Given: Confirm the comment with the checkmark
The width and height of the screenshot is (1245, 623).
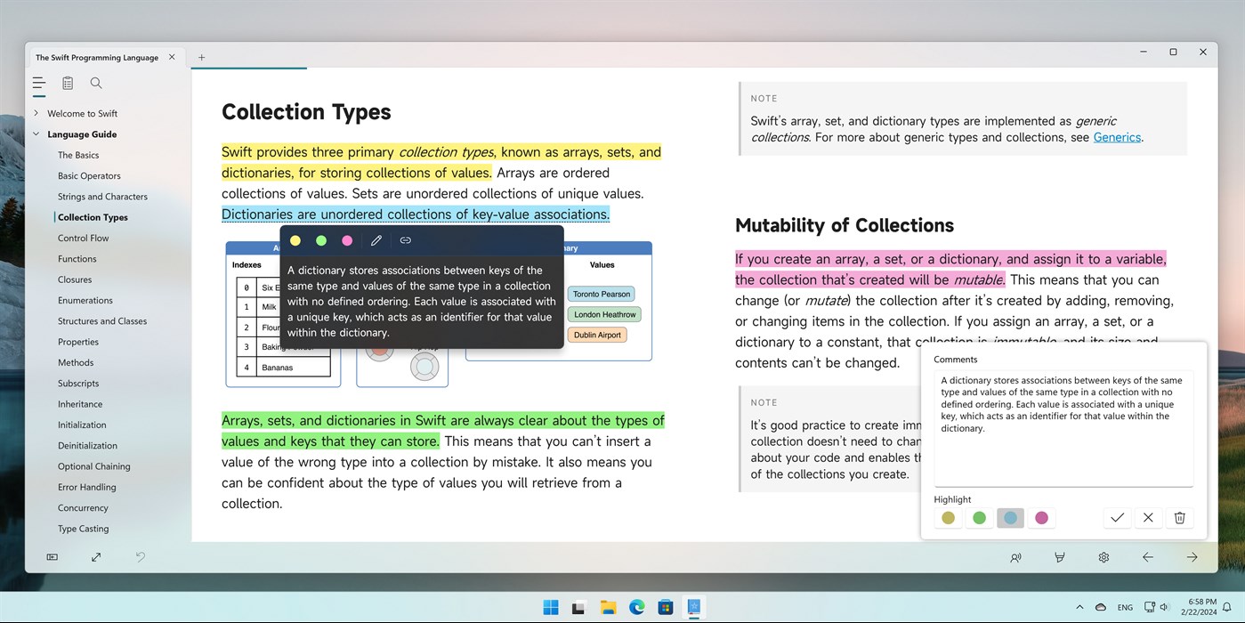Looking at the screenshot, I should tap(1117, 517).
